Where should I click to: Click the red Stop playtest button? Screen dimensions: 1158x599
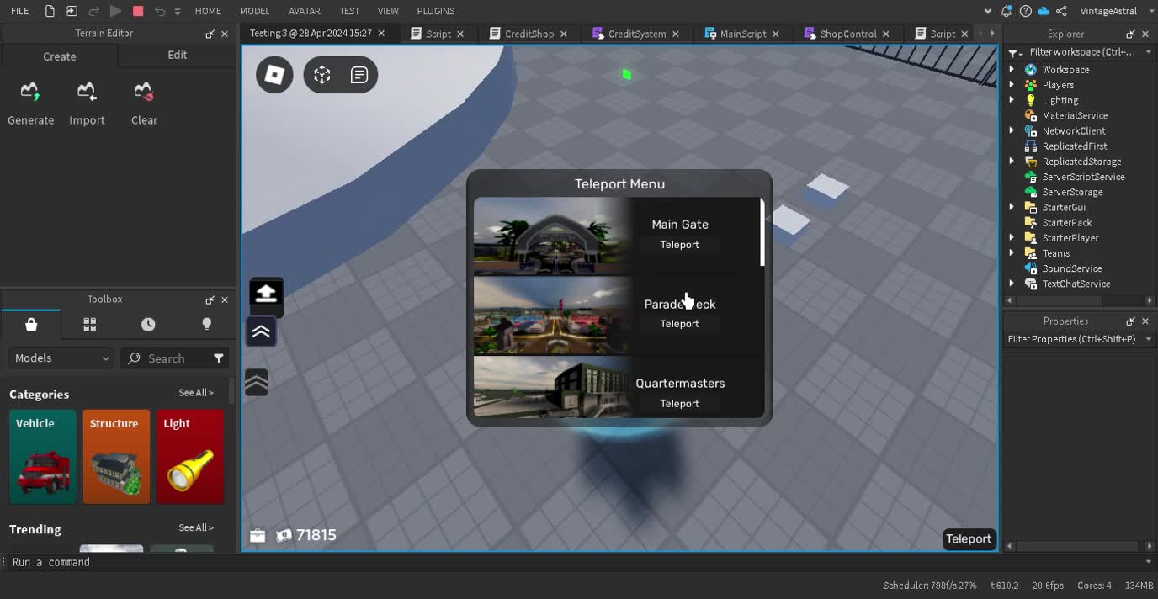click(138, 11)
